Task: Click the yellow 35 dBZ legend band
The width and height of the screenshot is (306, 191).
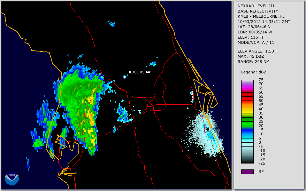Action: (247, 116)
